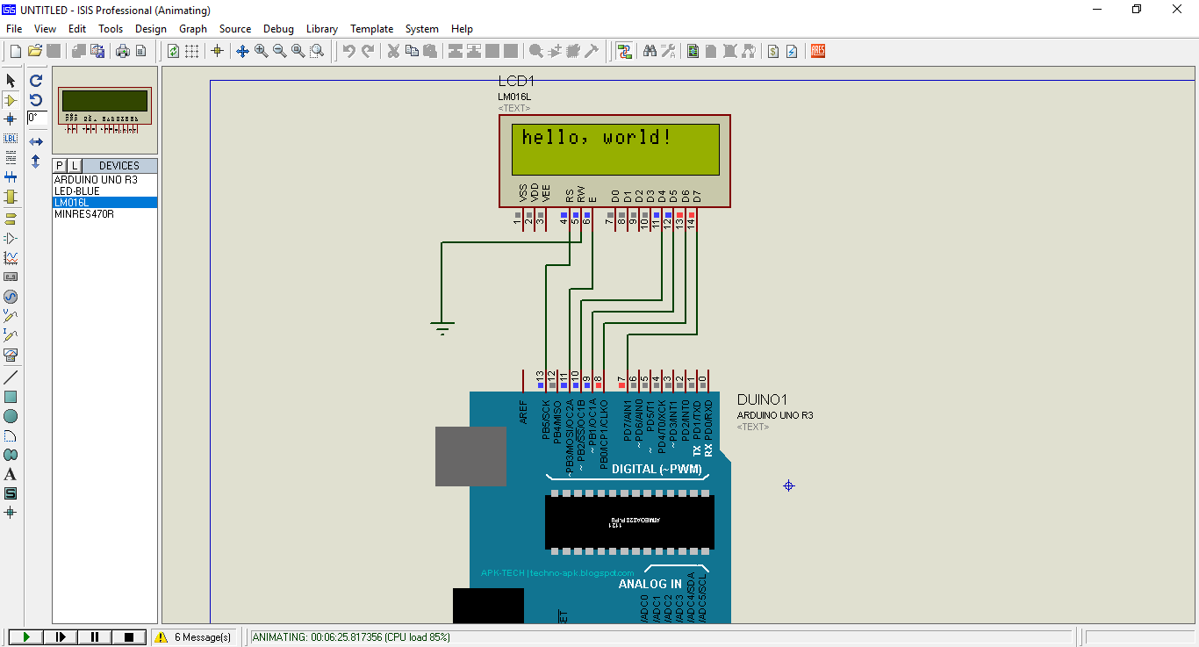Select Graph mode icon

point(11,257)
